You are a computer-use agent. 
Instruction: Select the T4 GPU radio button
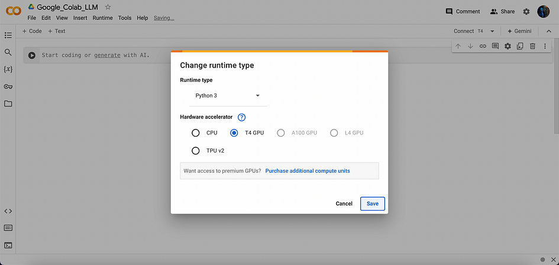click(x=234, y=133)
